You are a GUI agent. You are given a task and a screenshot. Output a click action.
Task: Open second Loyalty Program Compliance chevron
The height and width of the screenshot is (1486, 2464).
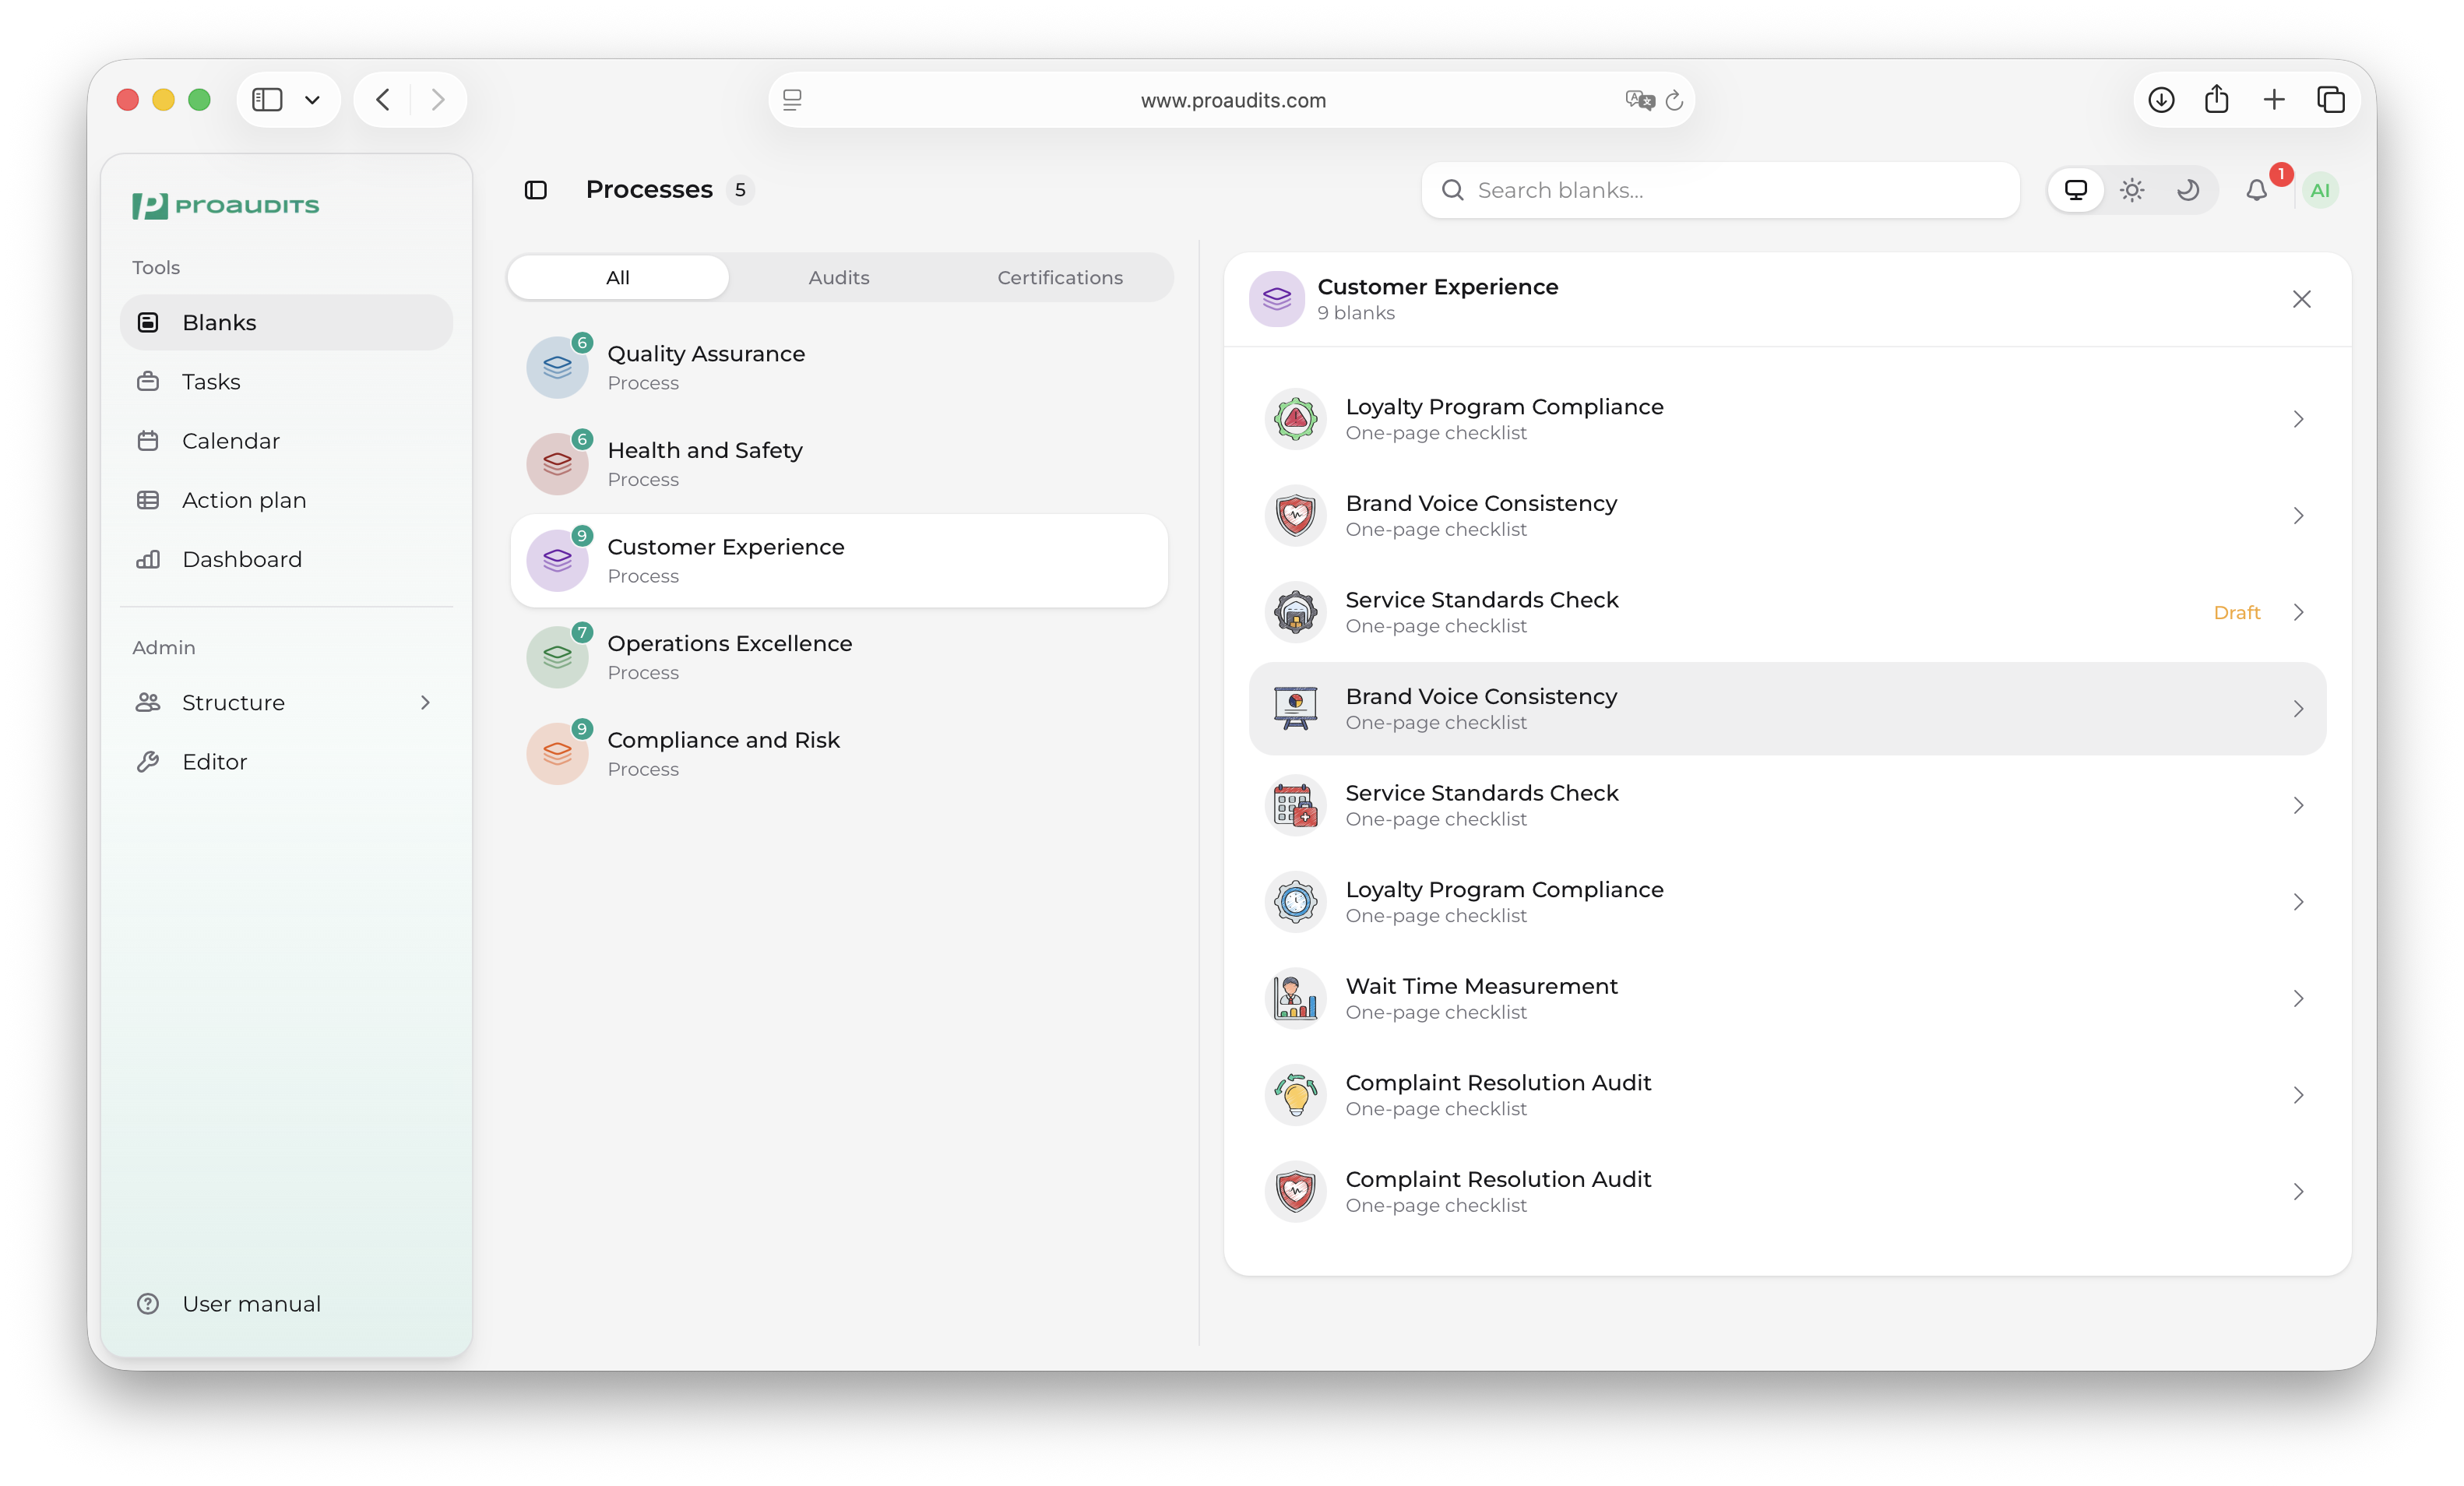click(x=2298, y=902)
